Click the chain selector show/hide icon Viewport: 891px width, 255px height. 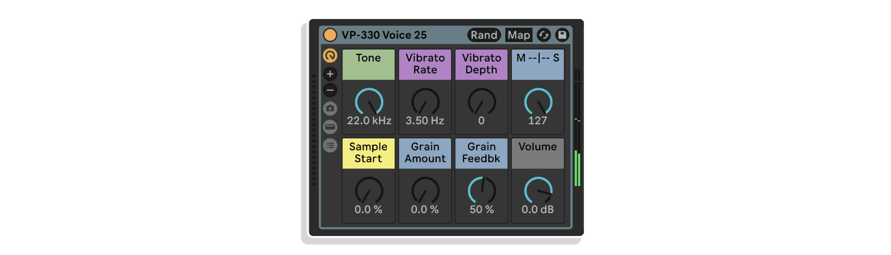coord(330,127)
